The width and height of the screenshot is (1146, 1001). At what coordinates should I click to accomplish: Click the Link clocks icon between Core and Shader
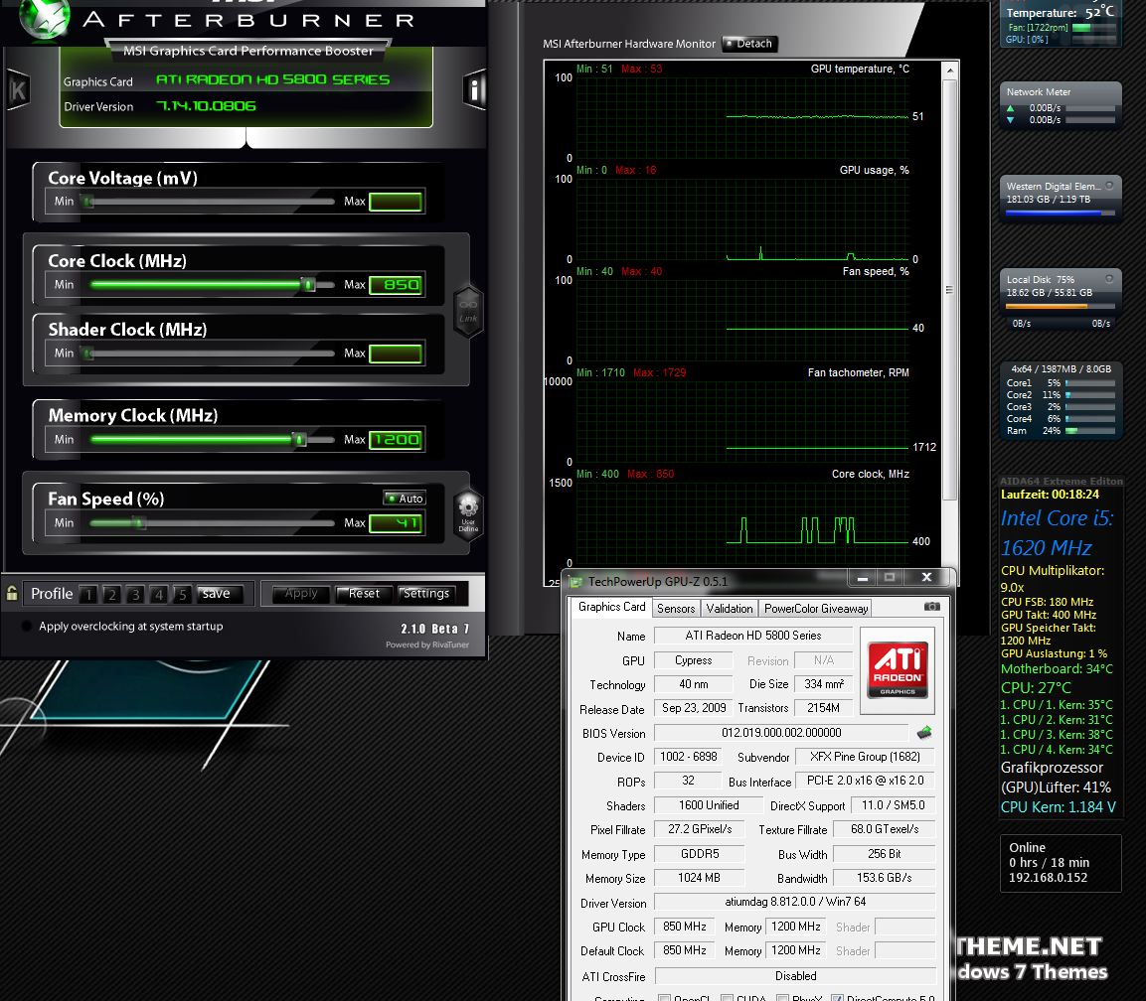[x=468, y=311]
